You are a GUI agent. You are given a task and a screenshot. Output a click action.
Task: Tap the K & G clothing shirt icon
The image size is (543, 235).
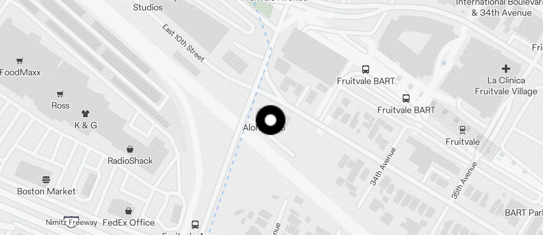click(85, 113)
